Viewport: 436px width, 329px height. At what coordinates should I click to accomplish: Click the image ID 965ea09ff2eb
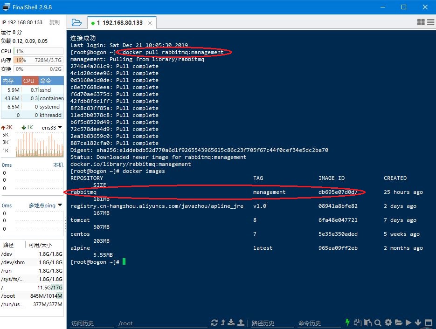(338, 248)
